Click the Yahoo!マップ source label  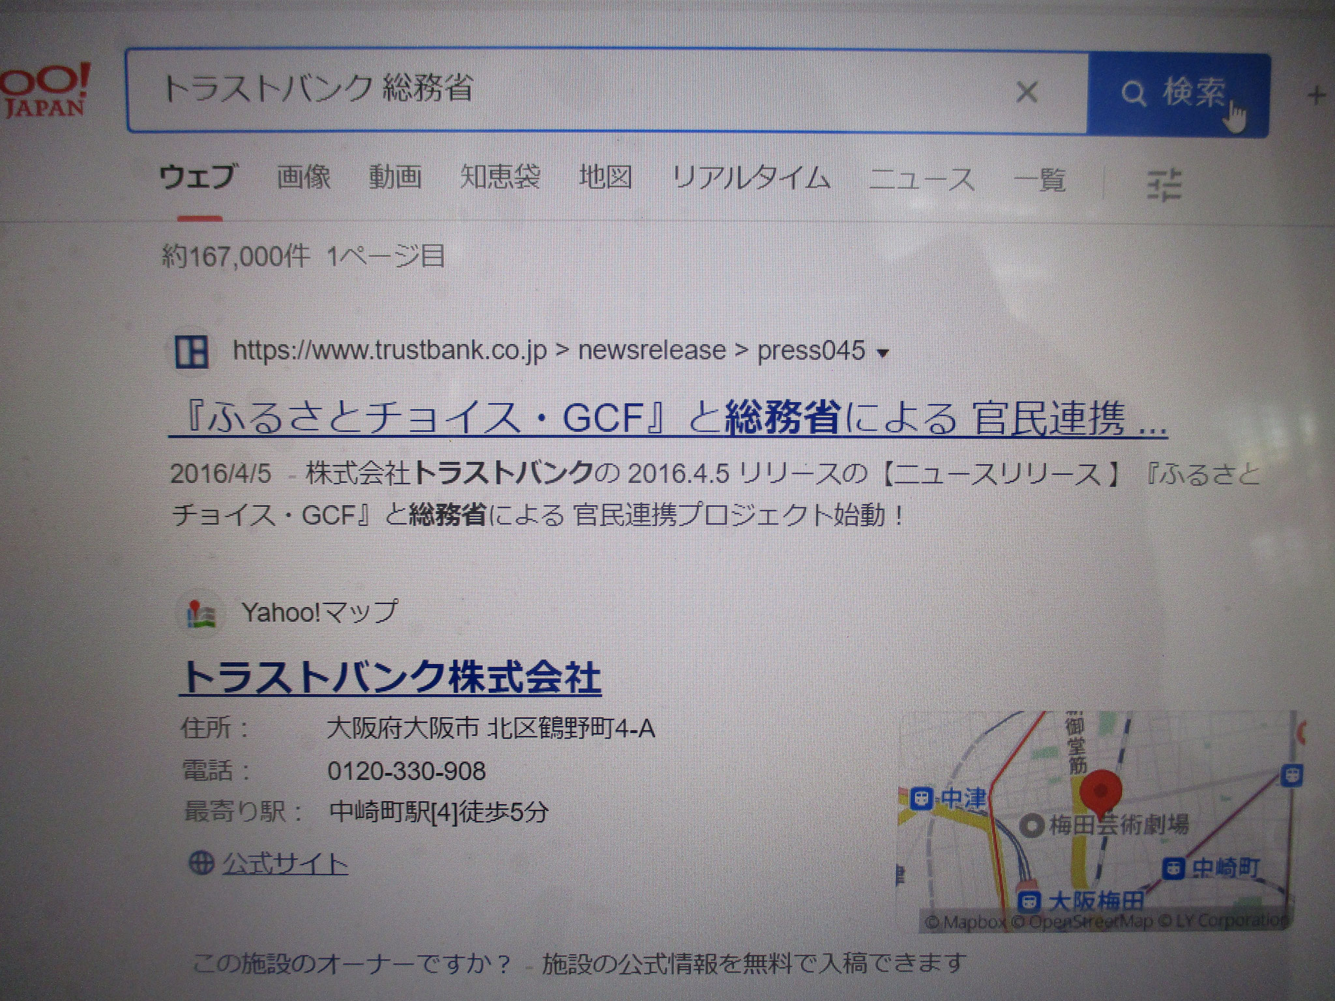coord(319,612)
